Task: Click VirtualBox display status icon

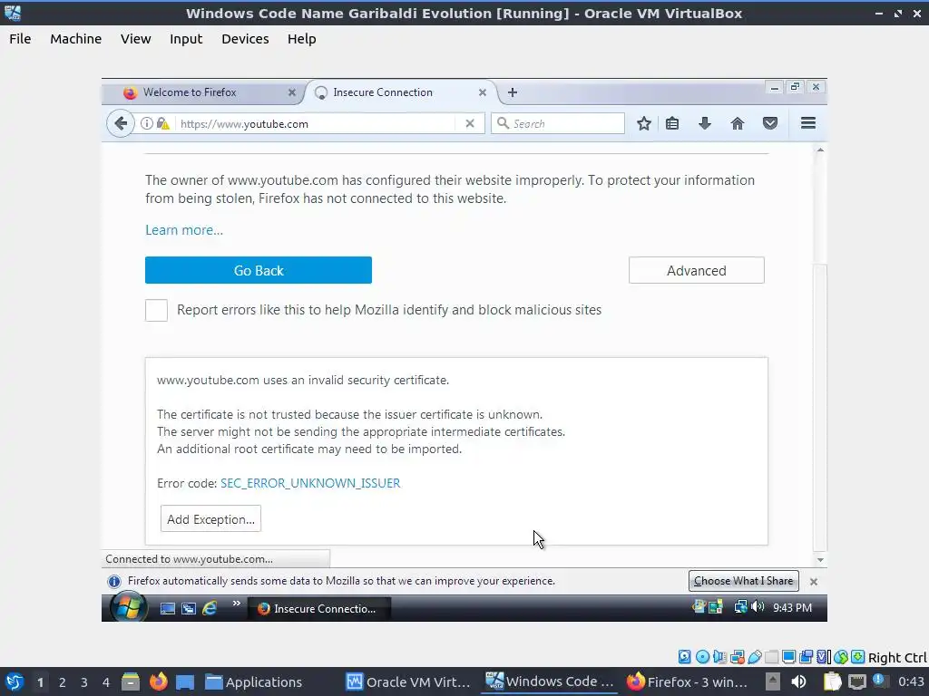Action: point(788,656)
